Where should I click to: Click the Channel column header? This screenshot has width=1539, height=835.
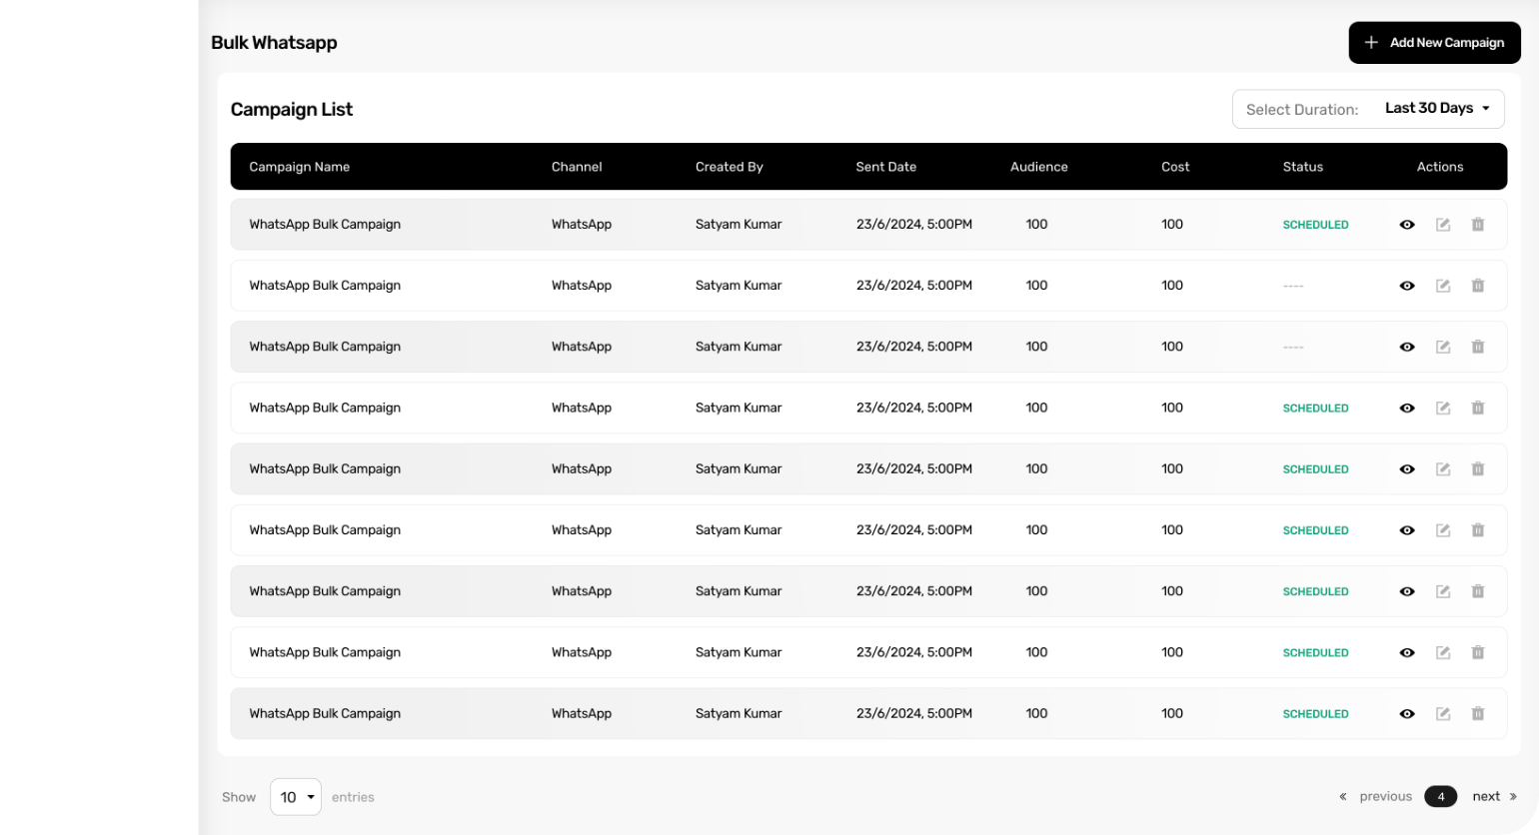point(577,167)
